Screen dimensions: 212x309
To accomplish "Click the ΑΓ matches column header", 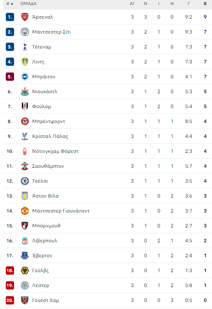I will (132, 4).
